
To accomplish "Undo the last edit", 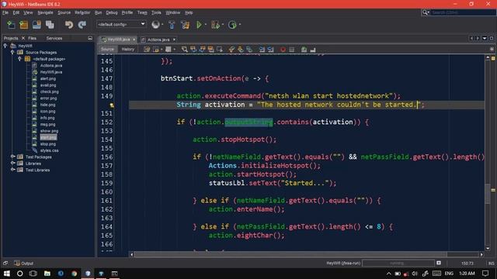I will pos(69,25).
